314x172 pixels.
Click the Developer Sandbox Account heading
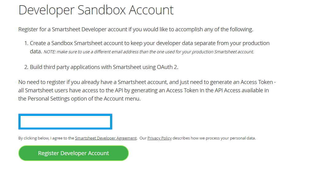96,10
